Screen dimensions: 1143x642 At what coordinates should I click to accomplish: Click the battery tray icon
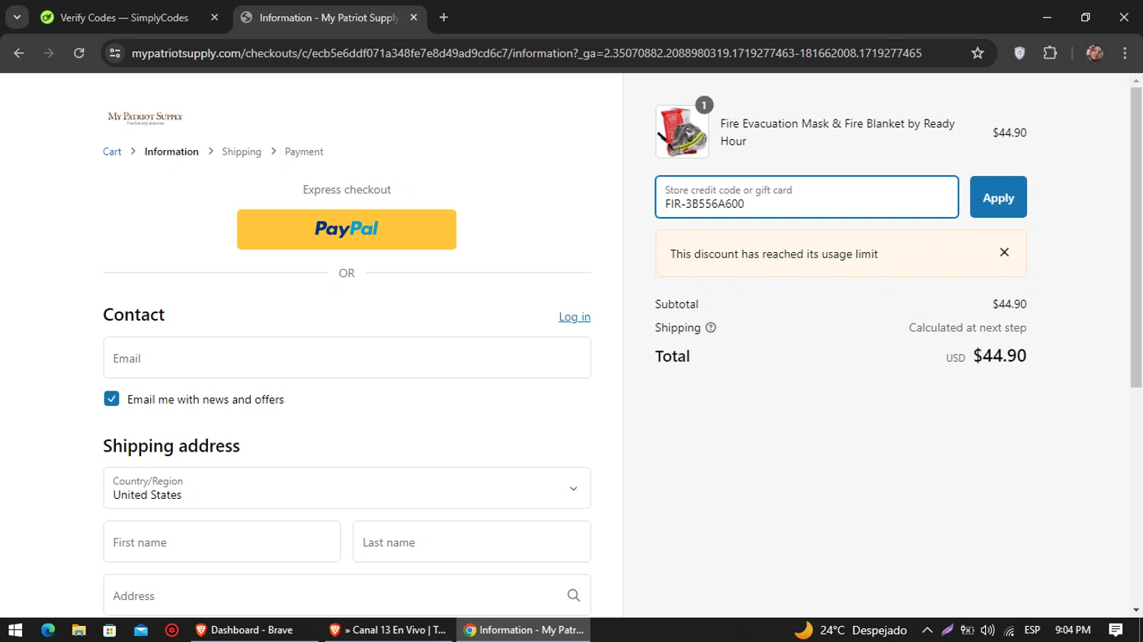point(967,630)
